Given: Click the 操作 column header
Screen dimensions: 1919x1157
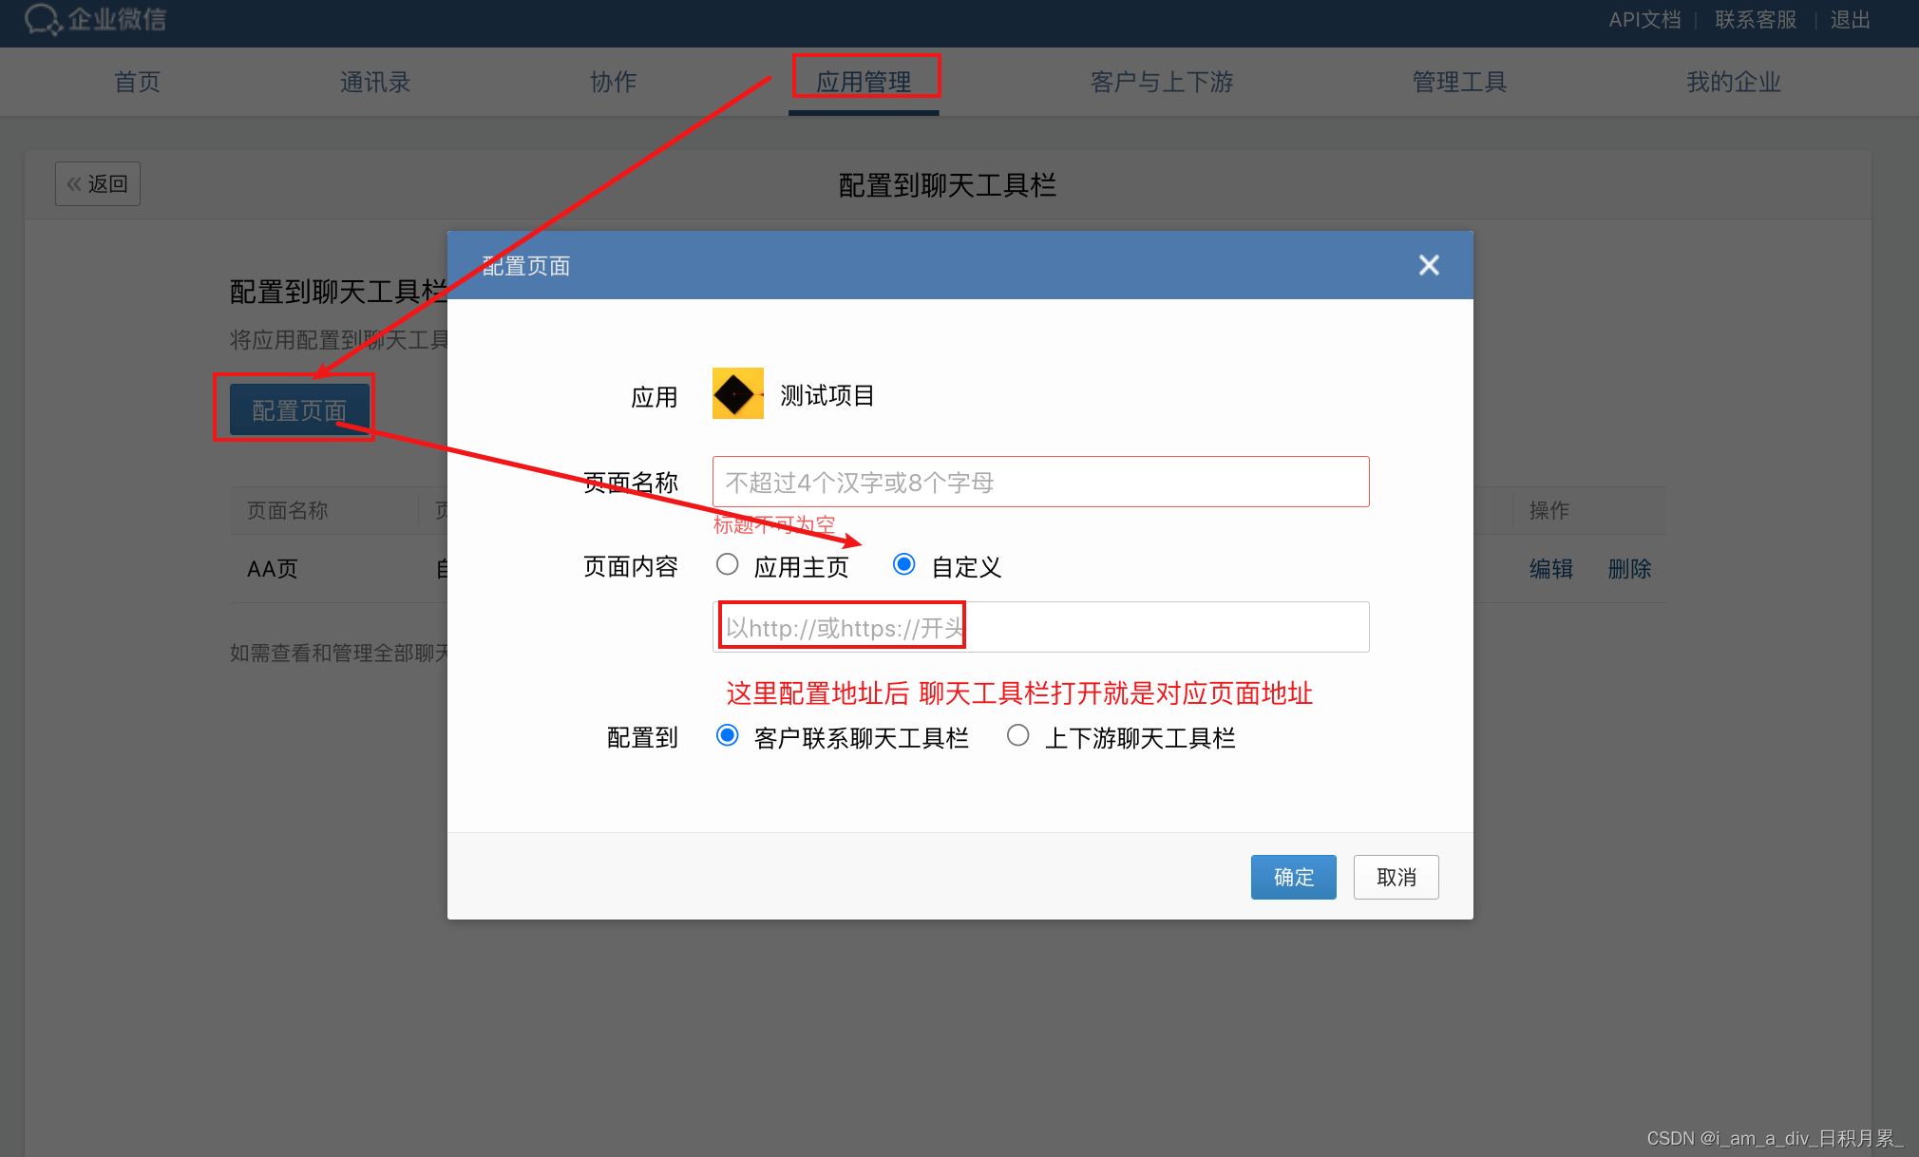Looking at the screenshot, I should point(1549,510).
